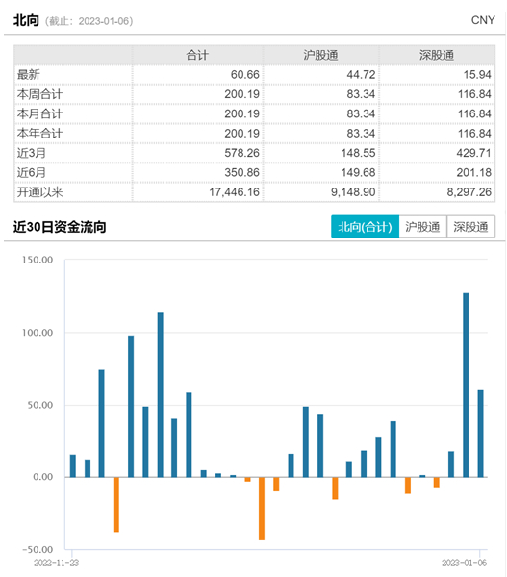Select the 本周合计 row label

39,94
